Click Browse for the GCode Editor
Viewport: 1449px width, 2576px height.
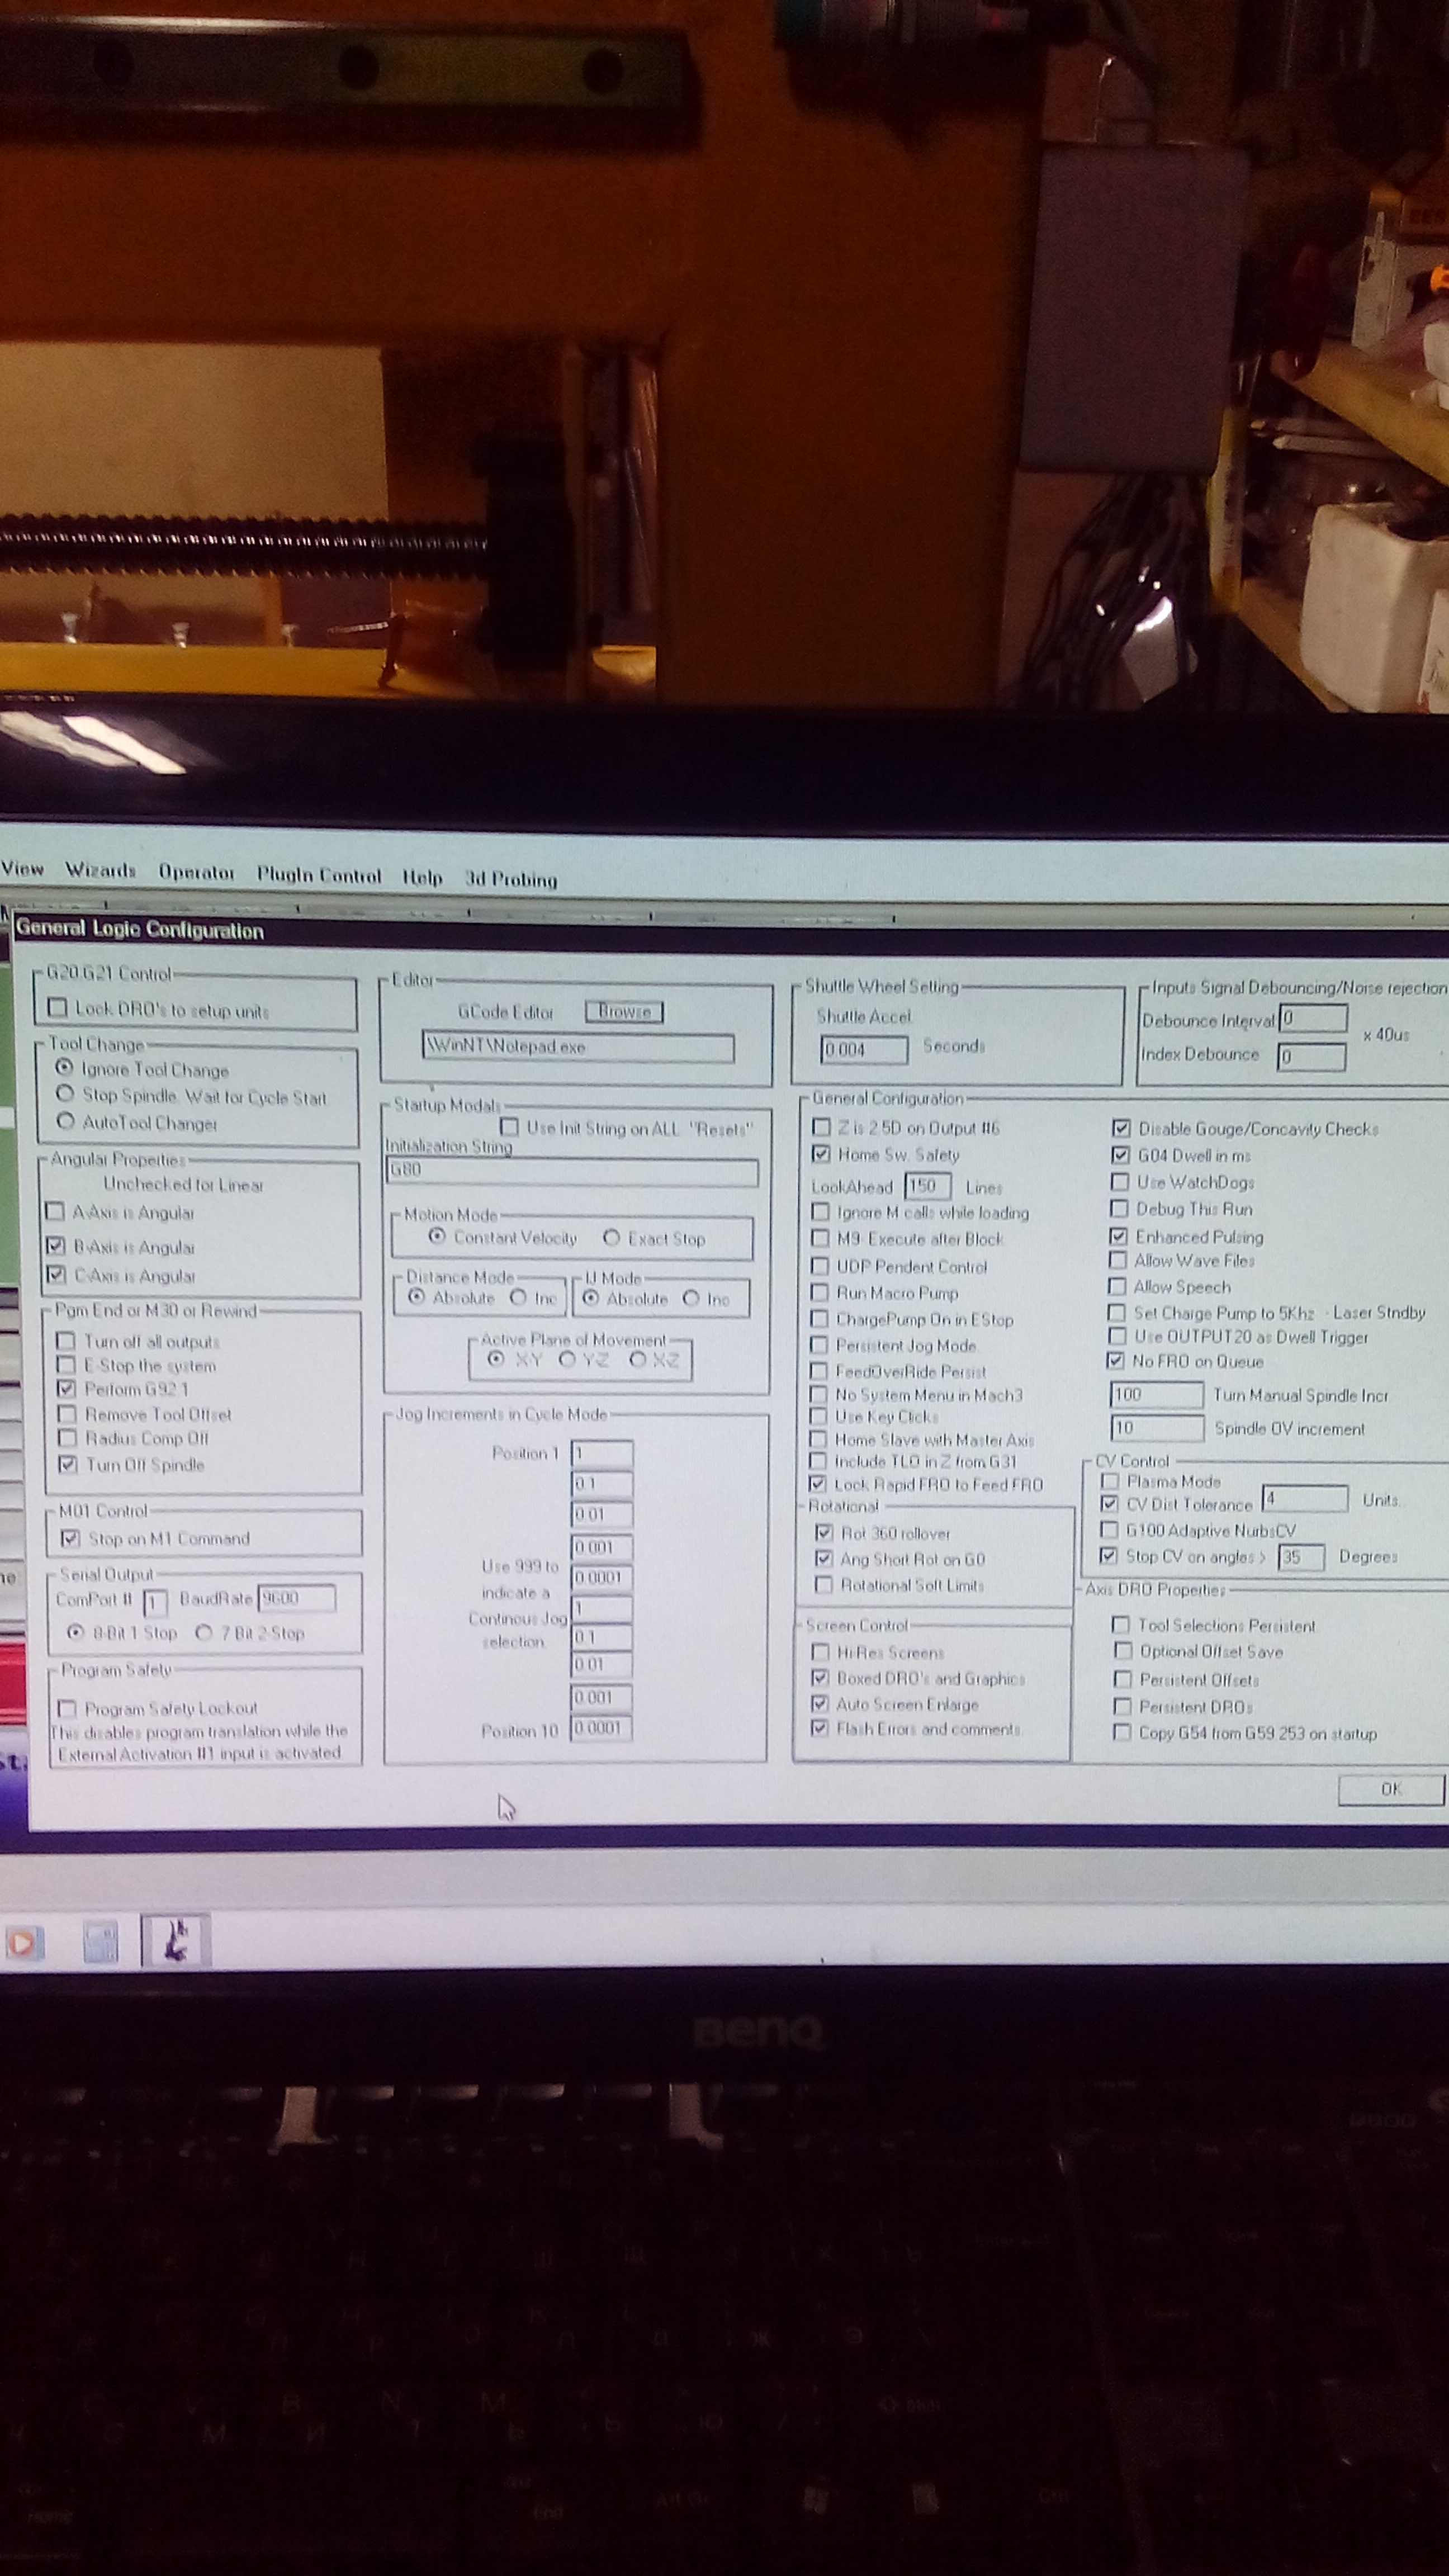pos(624,1011)
